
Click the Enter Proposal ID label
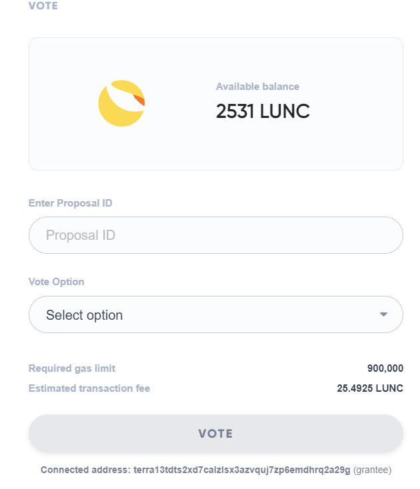70,203
